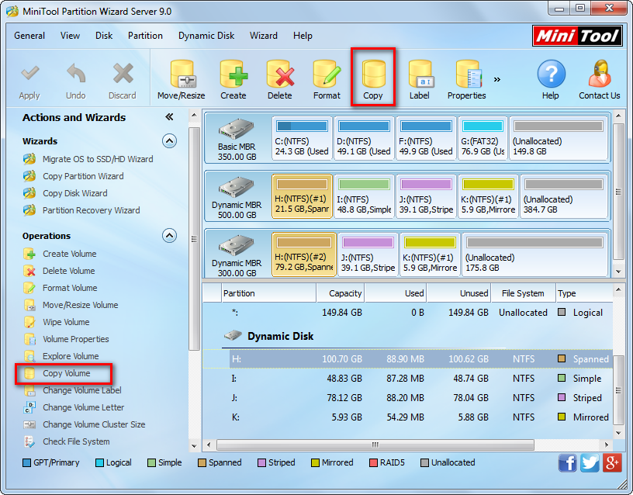The image size is (633, 495).
Task: Launch the Partition Recovery Wizard
Action: click(x=81, y=210)
